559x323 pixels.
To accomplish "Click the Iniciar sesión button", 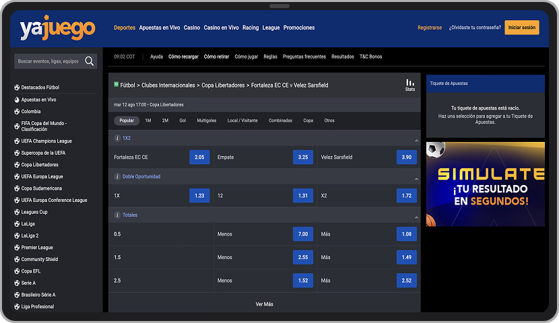I will coord(521,28).
